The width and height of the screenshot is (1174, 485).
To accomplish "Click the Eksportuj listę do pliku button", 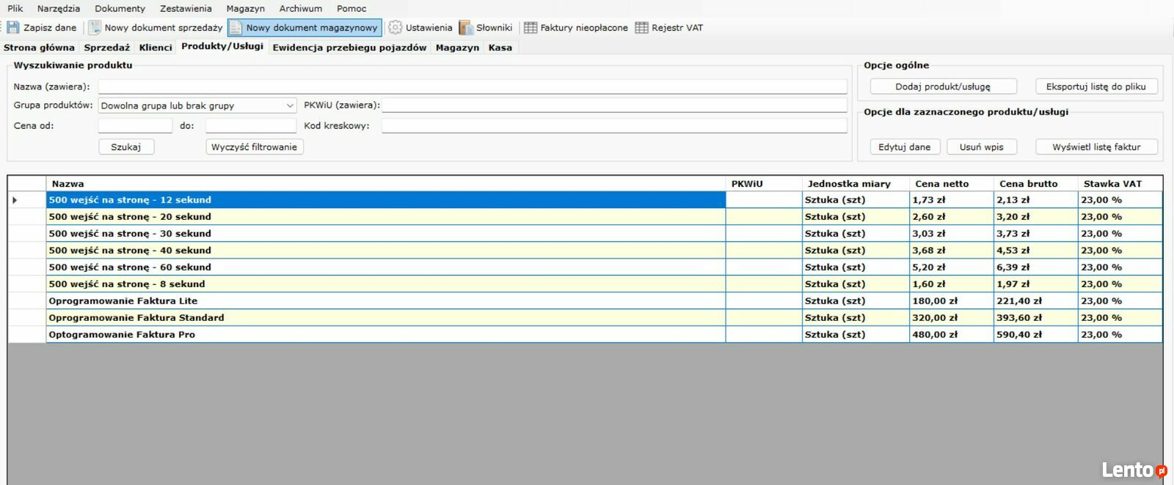I will pos(1095,86).
